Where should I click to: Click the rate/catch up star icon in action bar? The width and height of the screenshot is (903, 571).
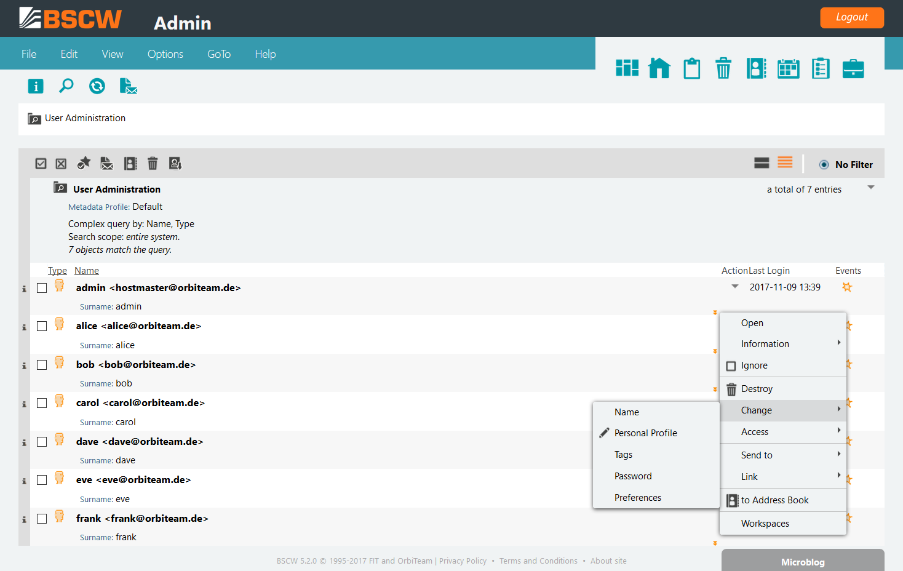pos(84,163)
